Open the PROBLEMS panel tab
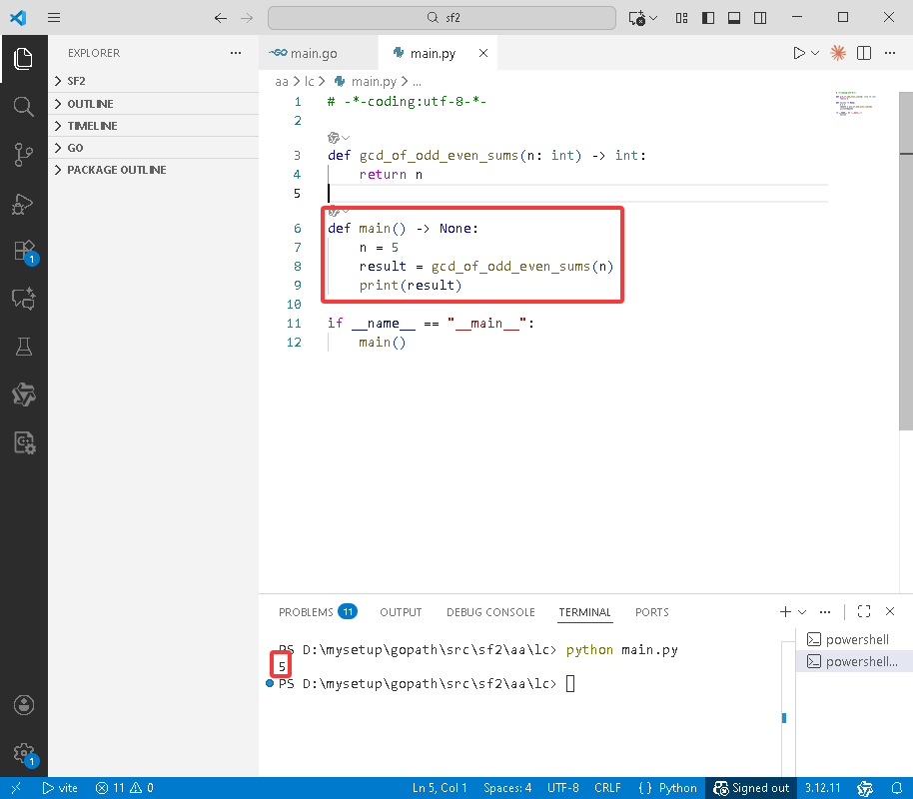Viewport: 913px width, 799px height. point(318,612)
